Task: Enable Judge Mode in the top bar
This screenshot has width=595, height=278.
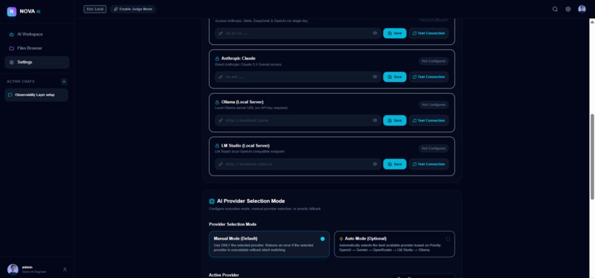Action: (133, 9)
